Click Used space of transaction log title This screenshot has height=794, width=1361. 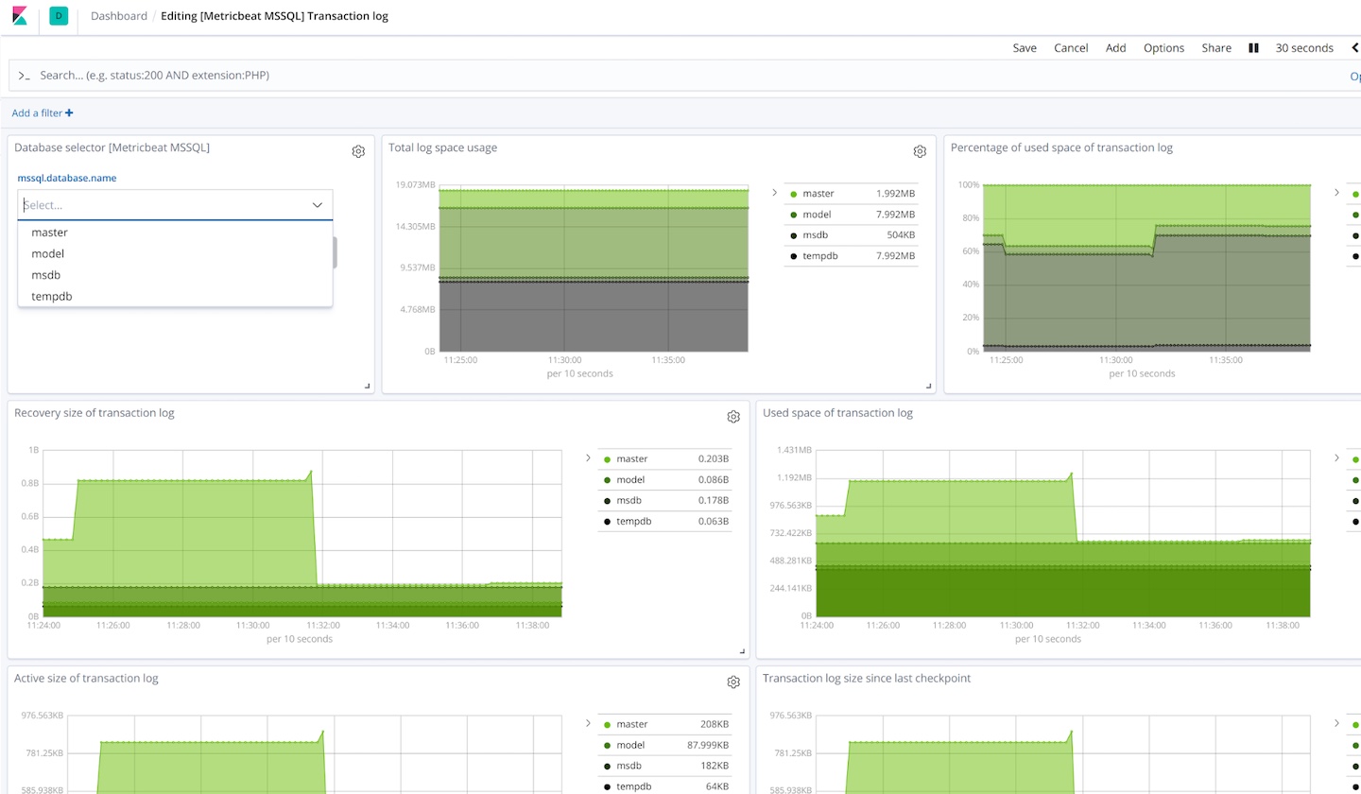coord(837,413)
